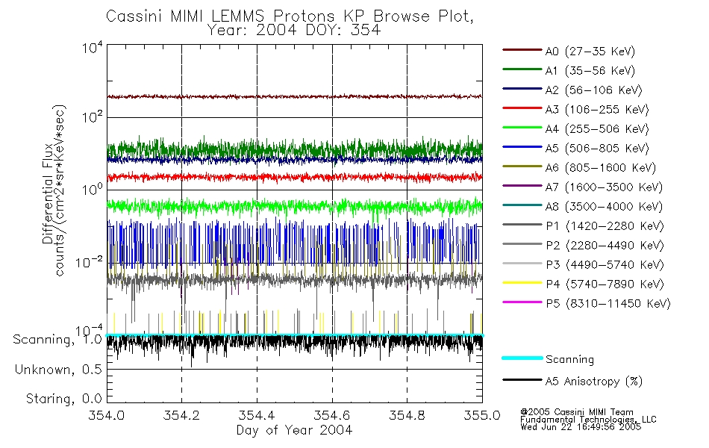Select the legend label 'P3 (4490-5740 KeV)'
The height and width of the screenshot is (448, 709).
tap(605, 265)
